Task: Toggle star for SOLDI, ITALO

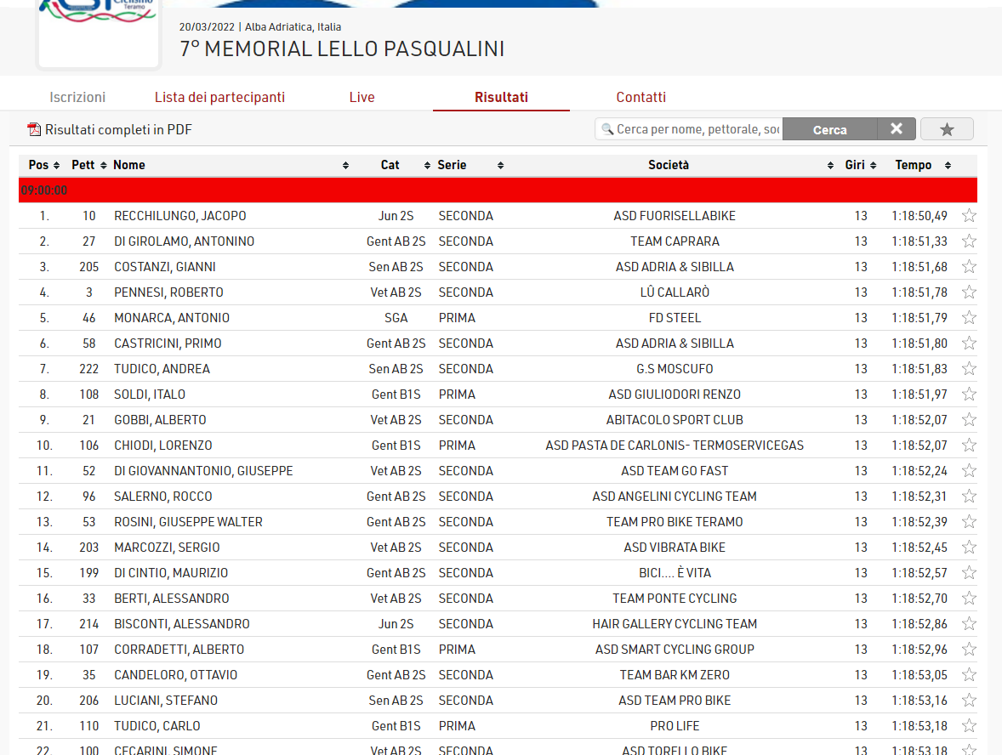Action: click(969, 395)
